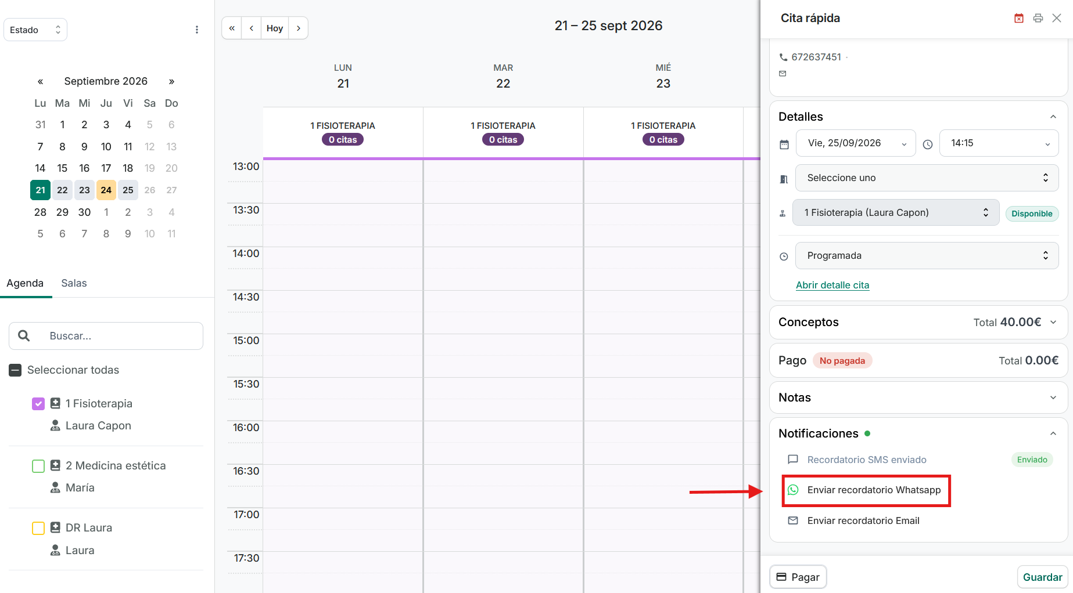Open the Abrir detalle cita link
1073x593 pixels.
point(832,285)
